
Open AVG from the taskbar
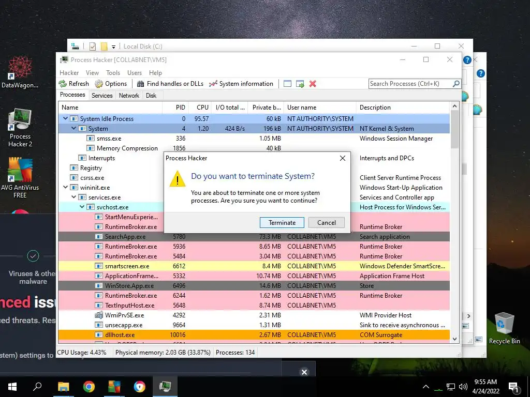tap(114, 387)
